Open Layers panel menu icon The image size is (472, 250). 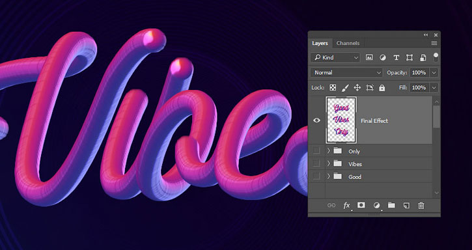[x=434, y=44]
